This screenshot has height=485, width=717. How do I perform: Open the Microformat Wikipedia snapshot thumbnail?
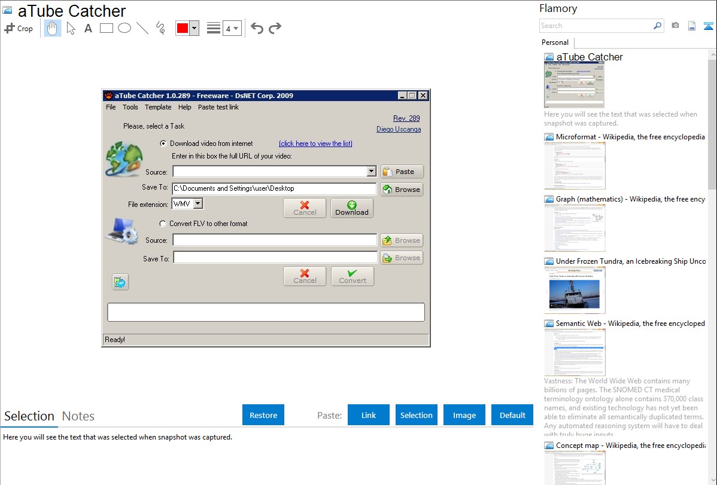coord(575,166)
